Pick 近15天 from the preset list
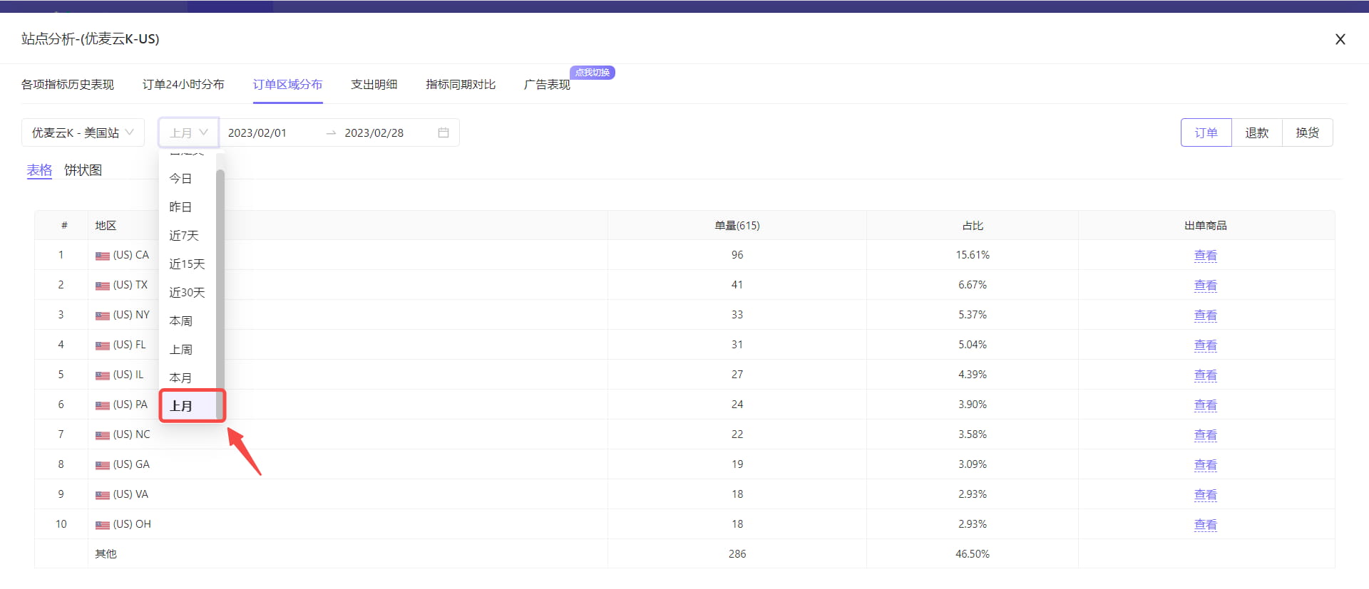Image resolution: width=1369 pixels, height=589 pixels. click(188, 264)
